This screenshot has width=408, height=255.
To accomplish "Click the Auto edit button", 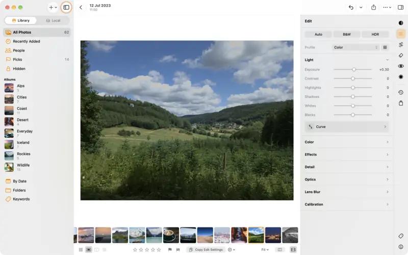I will coord(318,34).
